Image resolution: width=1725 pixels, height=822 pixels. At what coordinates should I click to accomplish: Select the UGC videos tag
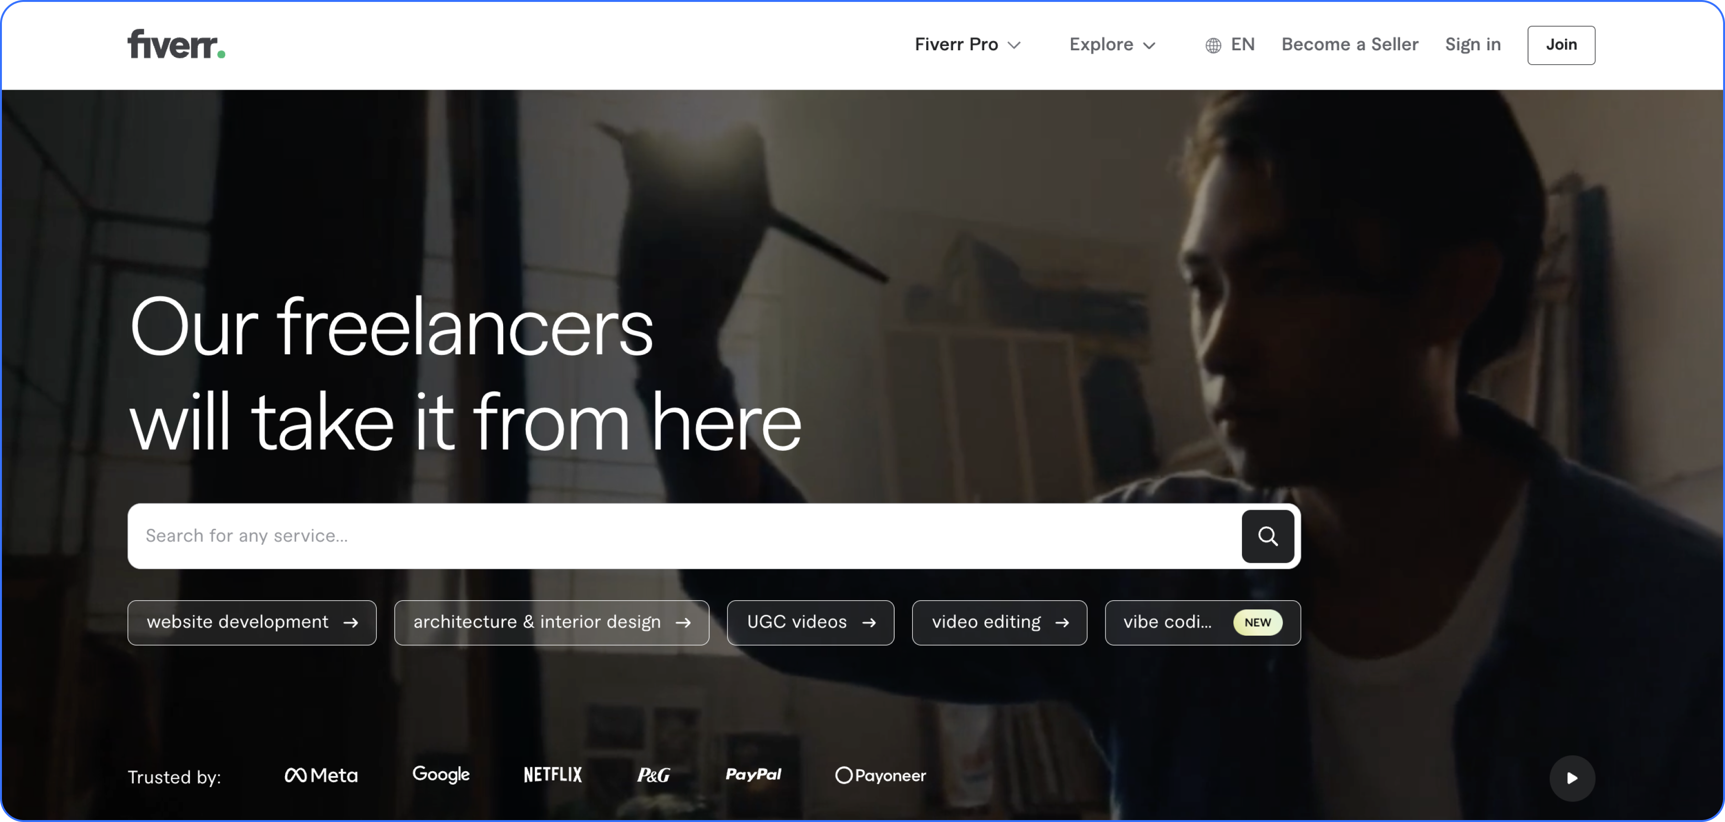tap(810, 622)
